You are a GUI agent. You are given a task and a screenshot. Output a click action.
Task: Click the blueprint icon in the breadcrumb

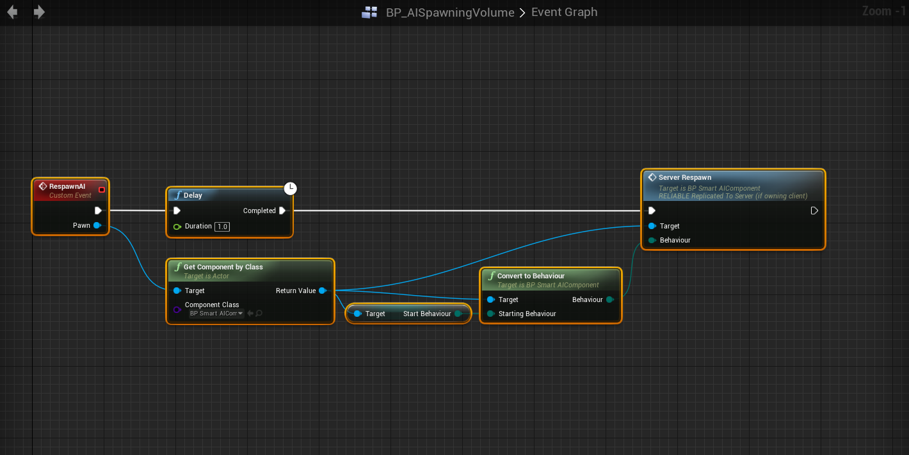point(369,12)
